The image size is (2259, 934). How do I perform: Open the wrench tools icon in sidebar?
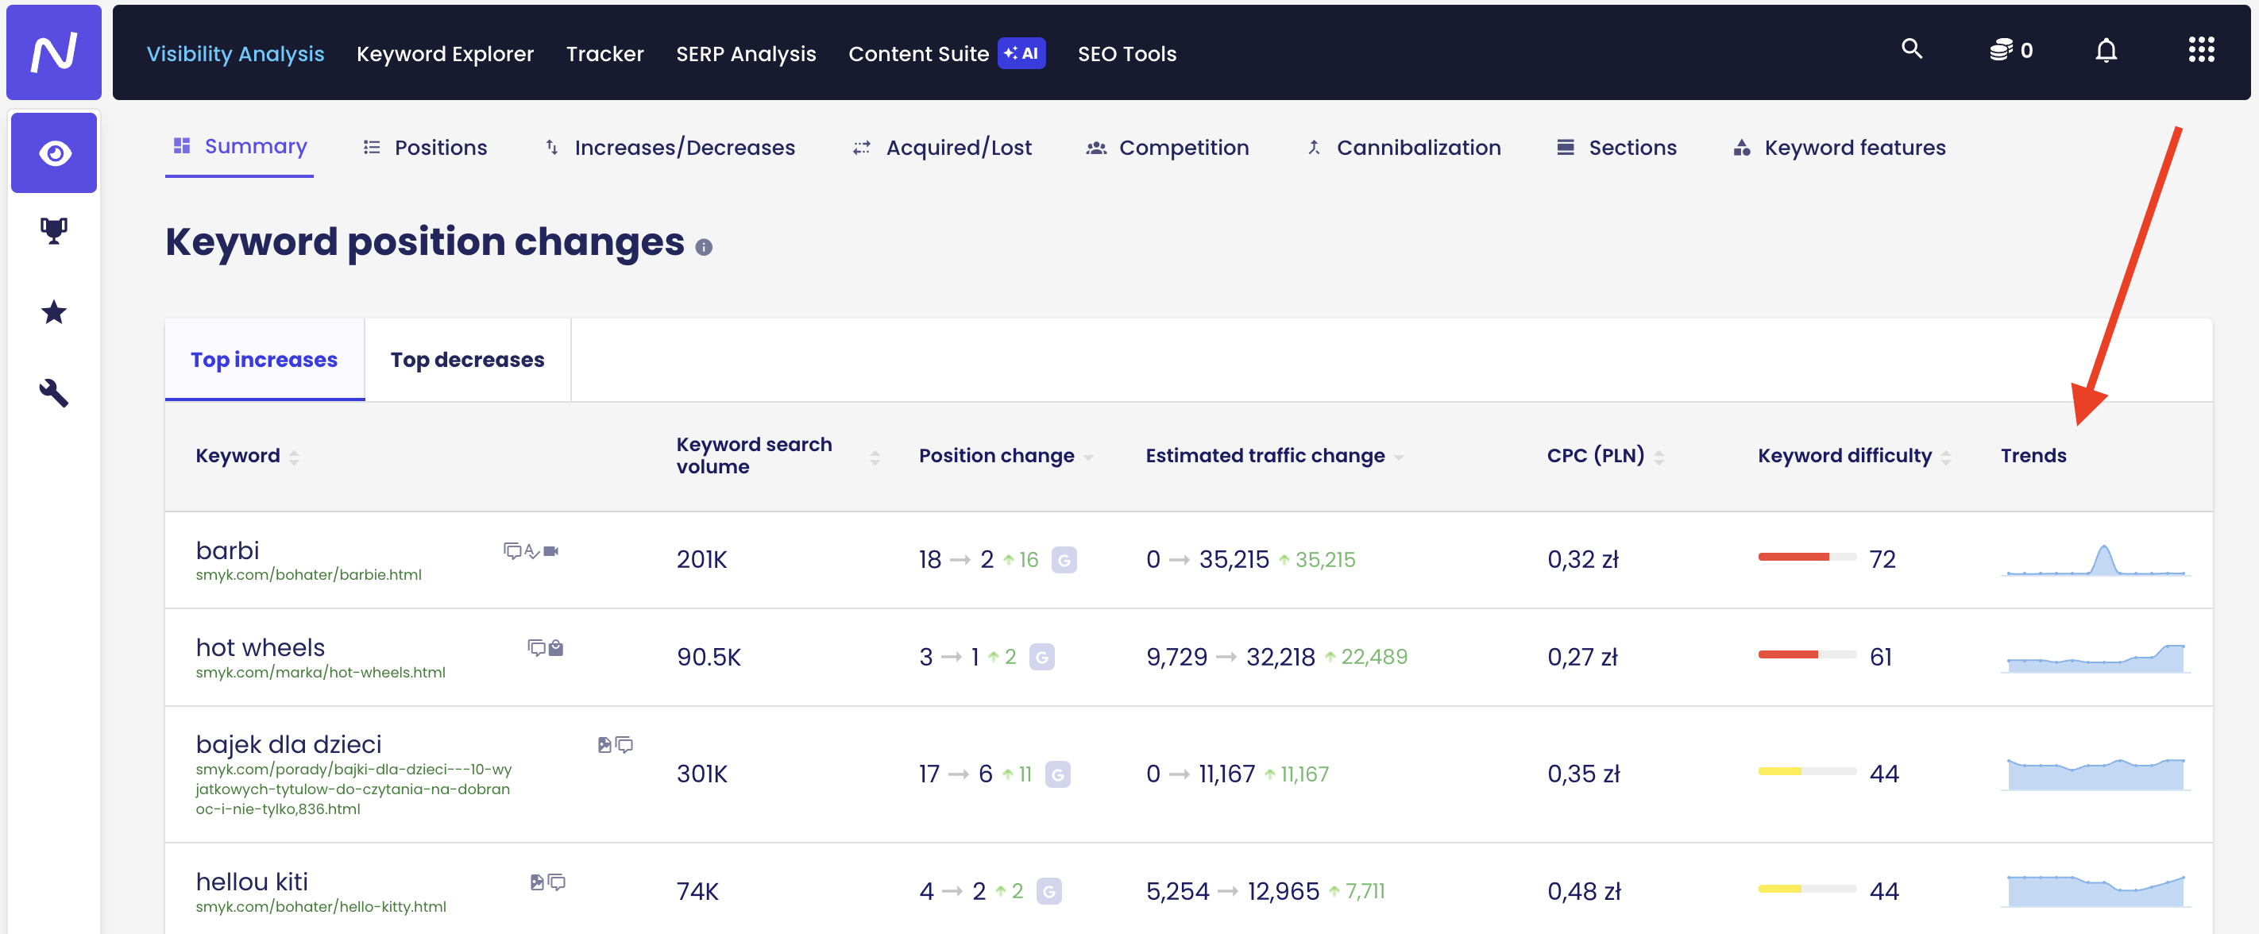pyautogui.click(x=54, y=392)
